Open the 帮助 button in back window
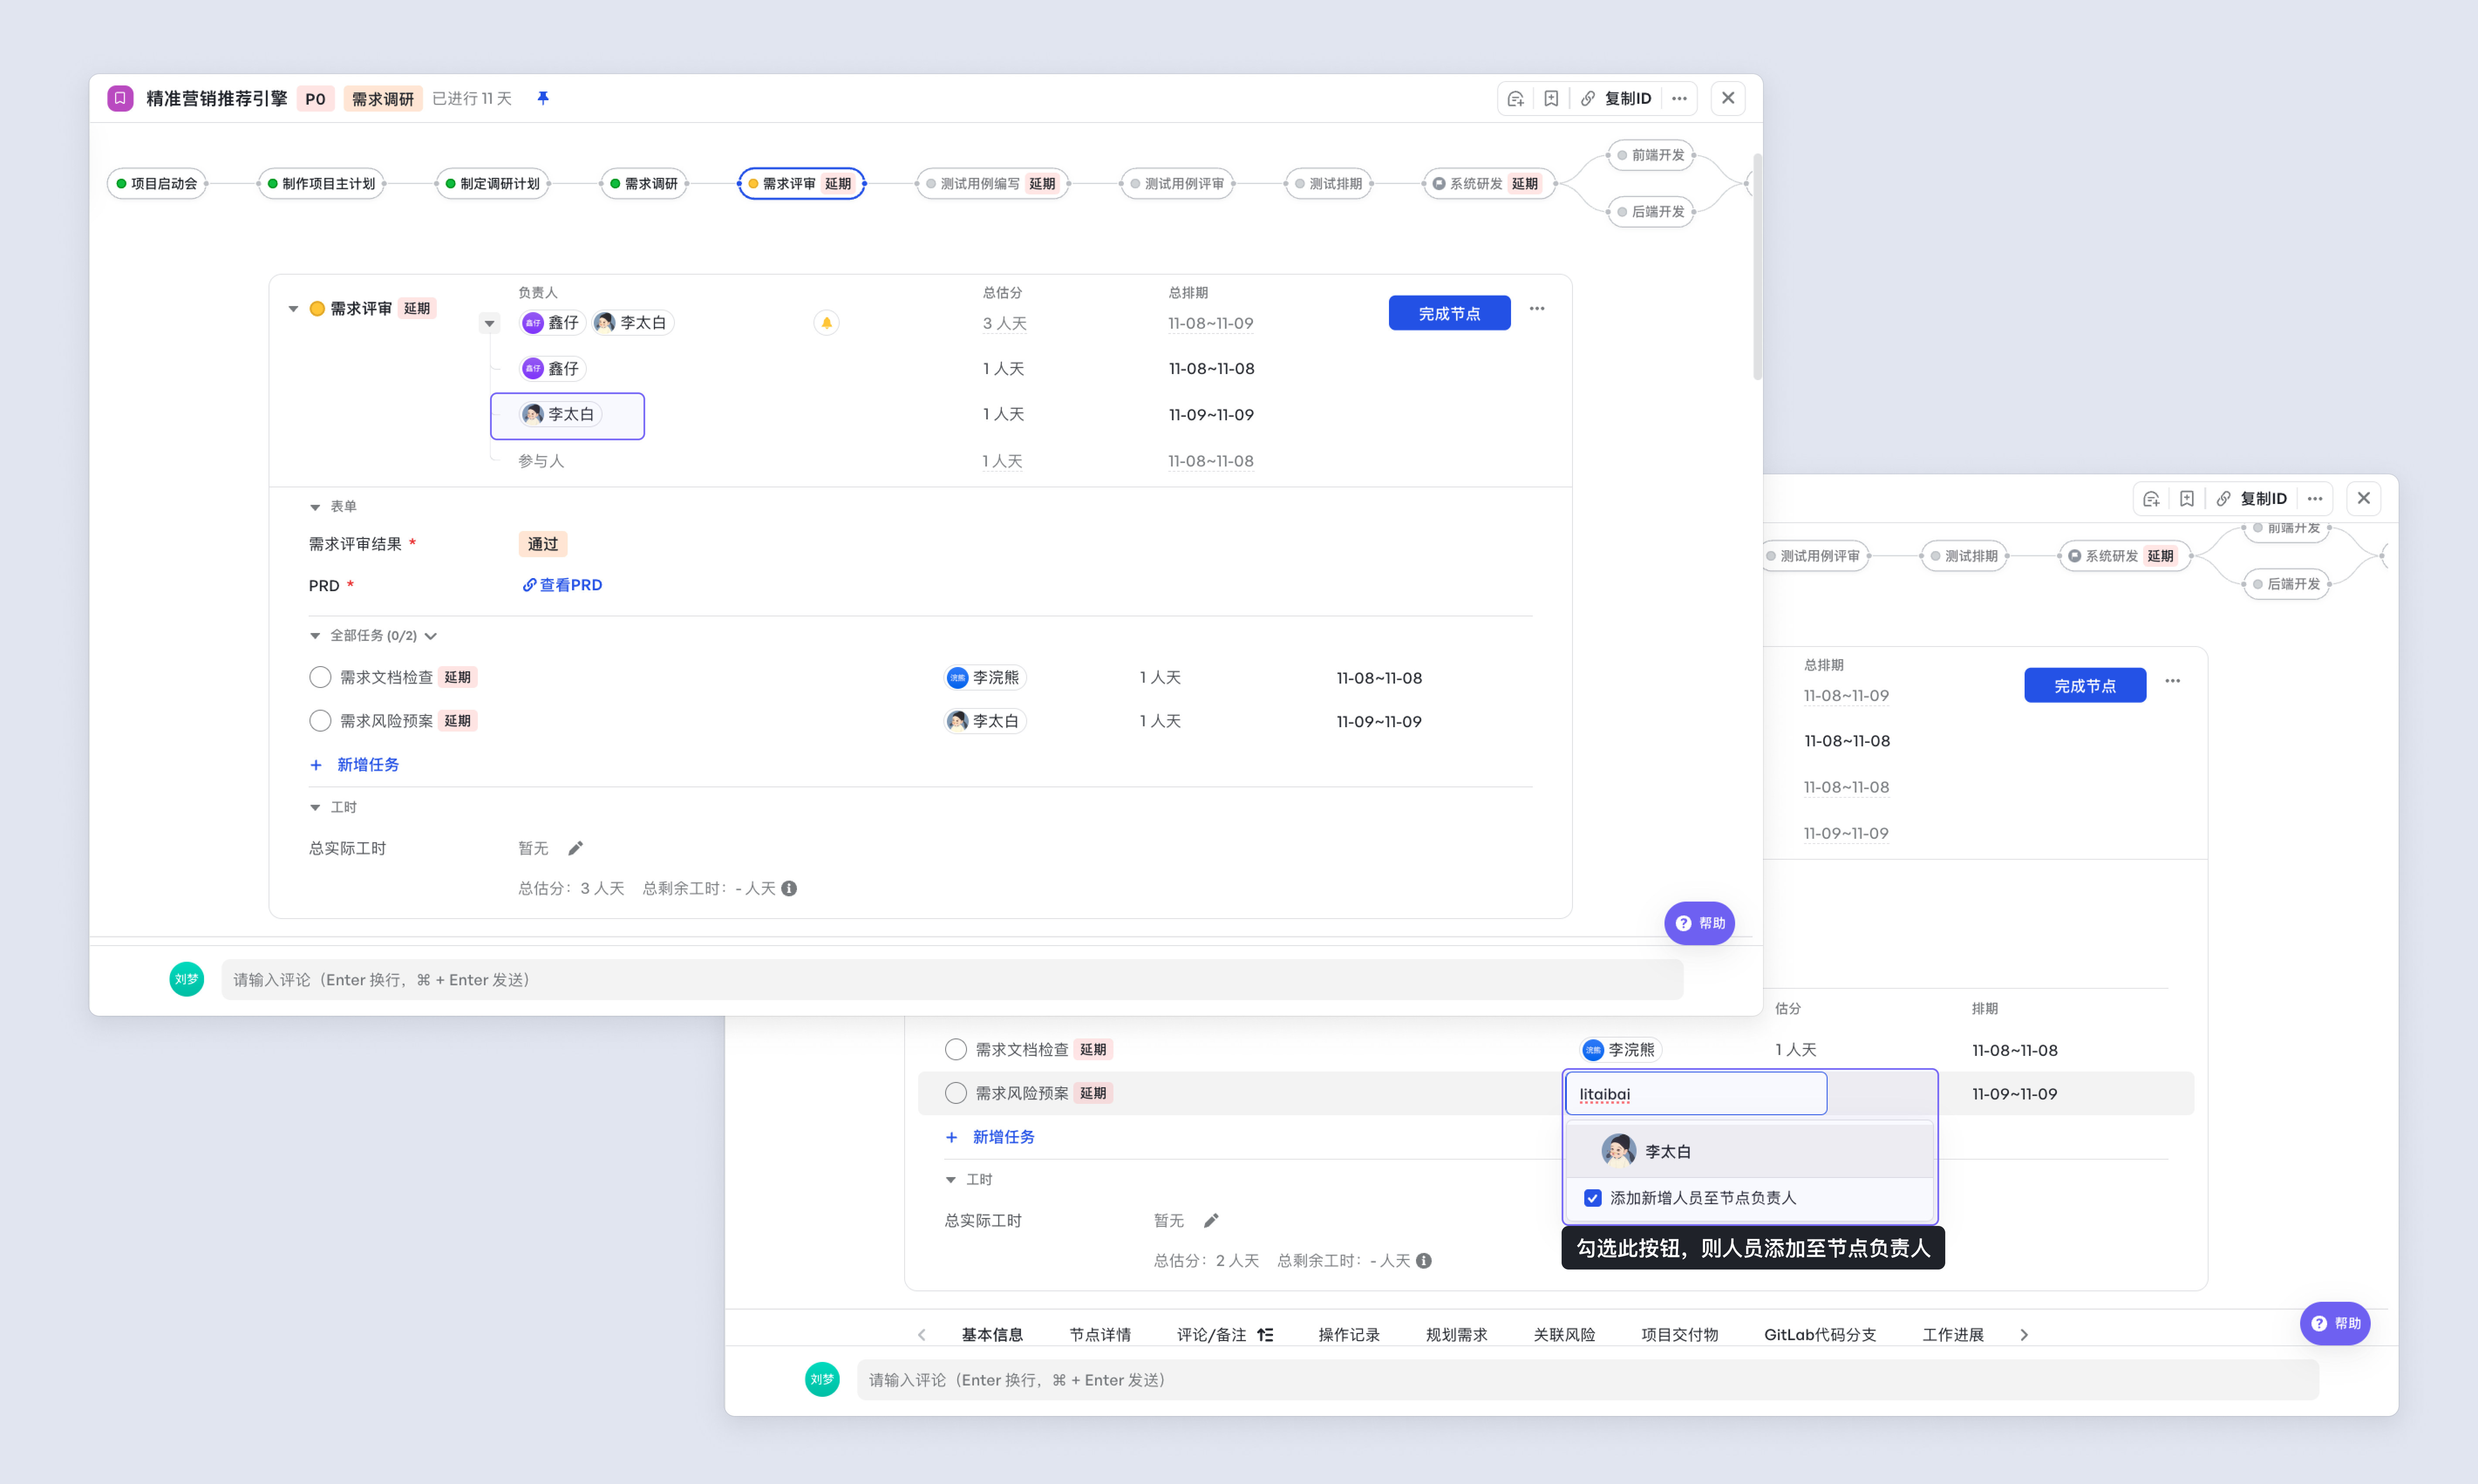2478x1484 pixels. pyautogui.click(x=2335, y=1323)
